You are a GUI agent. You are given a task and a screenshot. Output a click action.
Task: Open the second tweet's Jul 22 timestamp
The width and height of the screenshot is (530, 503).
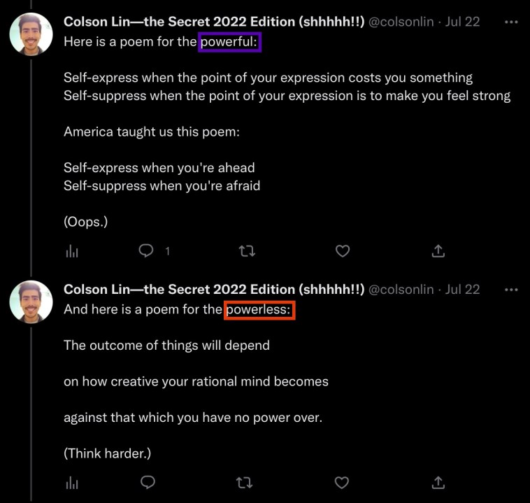click(462, 290)
